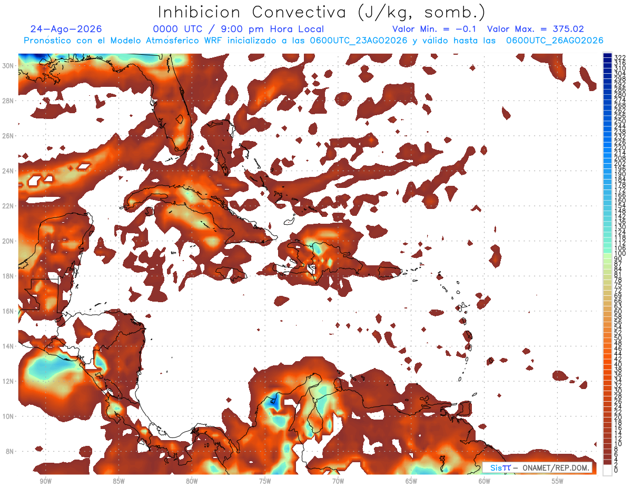
Task: Click the dark blue 322 swatch on colorbar
Action: pos(607,55)
